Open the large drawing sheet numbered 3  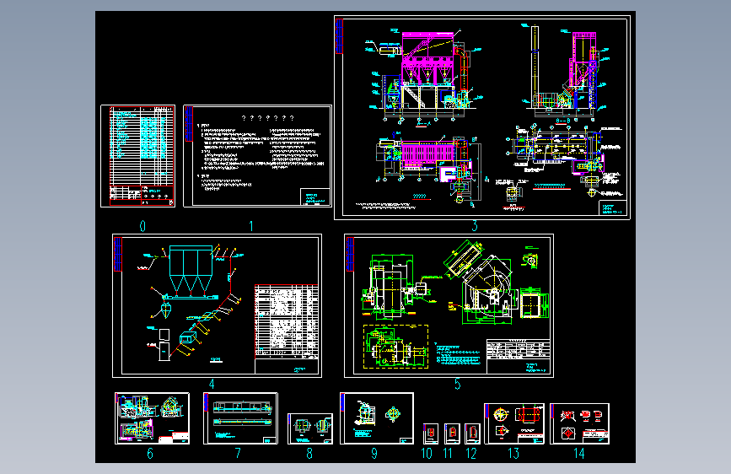pos(482,117)
